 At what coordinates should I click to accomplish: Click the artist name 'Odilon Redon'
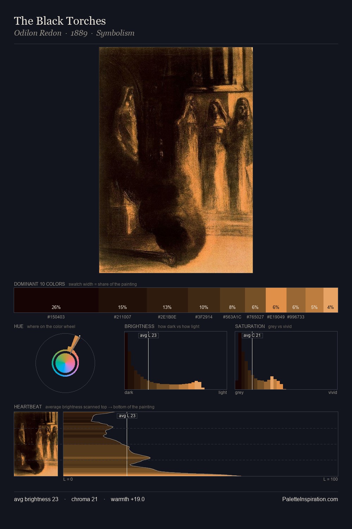coord(38,33)
